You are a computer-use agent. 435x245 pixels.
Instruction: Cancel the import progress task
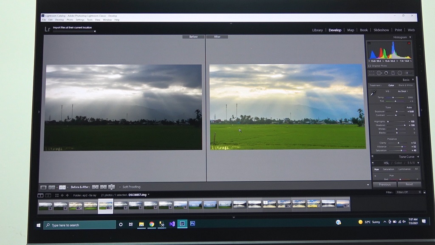[95, 31]
